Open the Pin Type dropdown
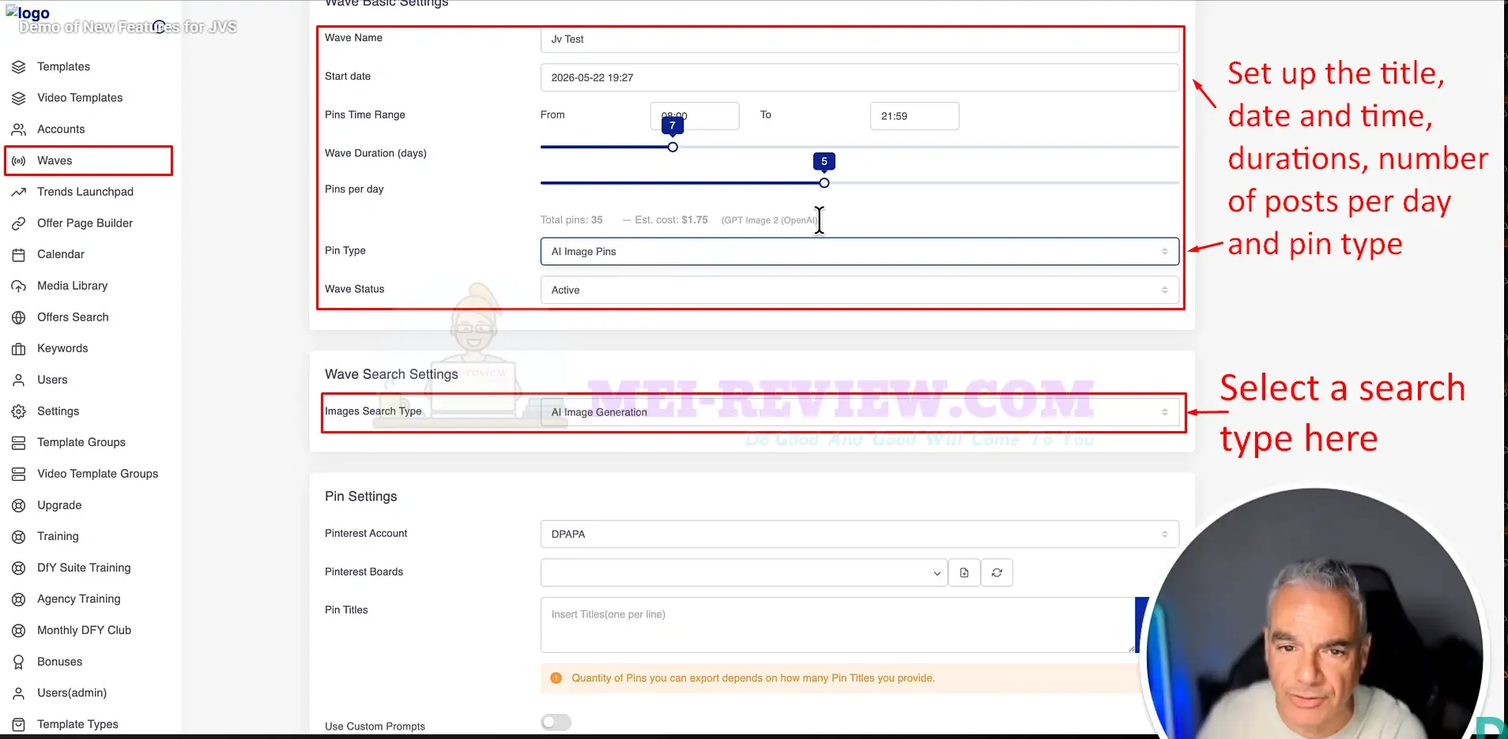The height and width of the screenshot is (739, 1508). [x=860, y=252]
